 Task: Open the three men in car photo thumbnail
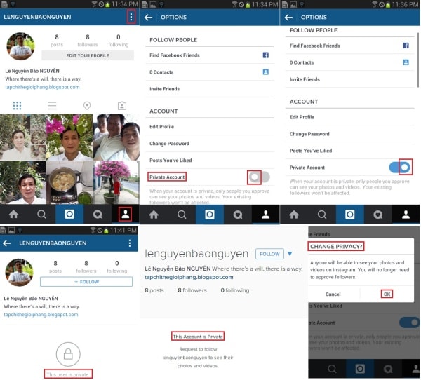(x=116, y=137)
